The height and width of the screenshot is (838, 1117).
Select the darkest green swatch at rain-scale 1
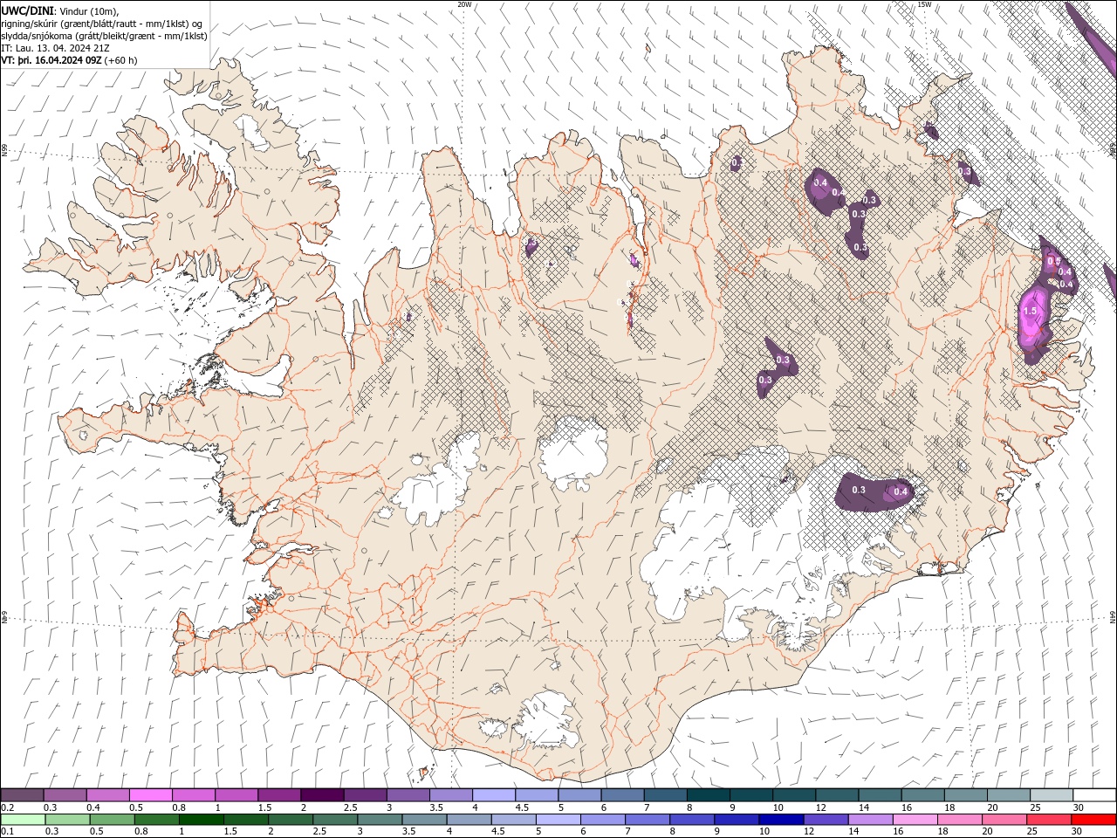click(201, 820)
